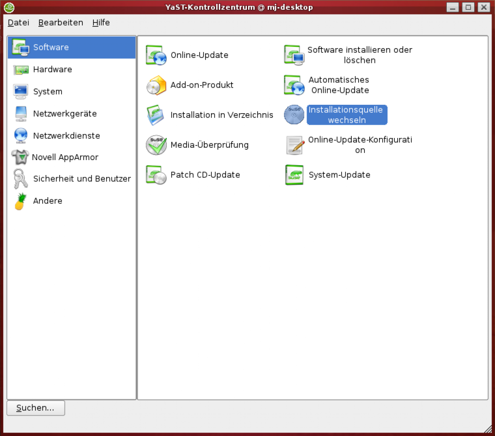Click the Netzwerkgeräte computer icon
The image size is (495, 436).
[21, 114]
